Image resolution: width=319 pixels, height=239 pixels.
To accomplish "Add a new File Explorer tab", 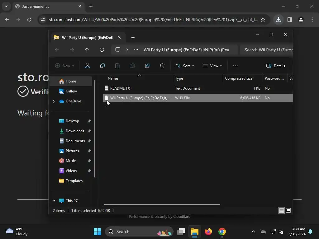I will pyautogui.click(x=133, y=37).
